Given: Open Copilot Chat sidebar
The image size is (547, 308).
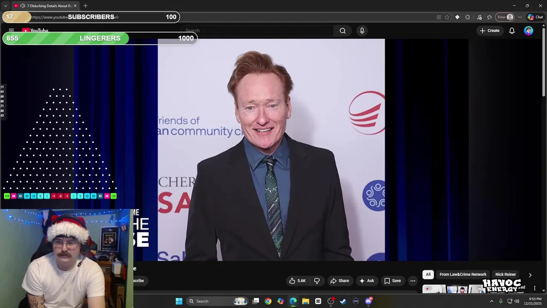Looking at the screenshot, I should (535, 17).
